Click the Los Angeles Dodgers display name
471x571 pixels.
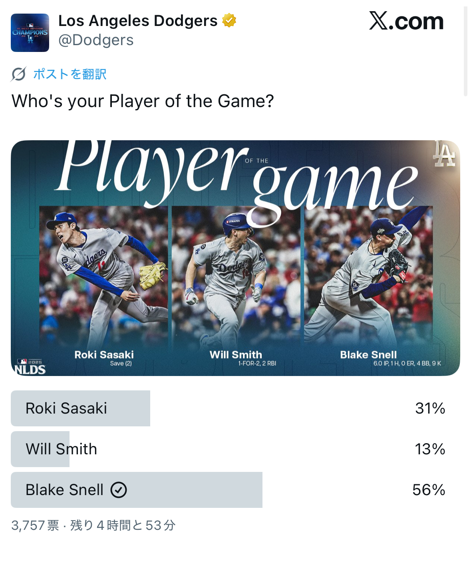click(x=138, y=21)
